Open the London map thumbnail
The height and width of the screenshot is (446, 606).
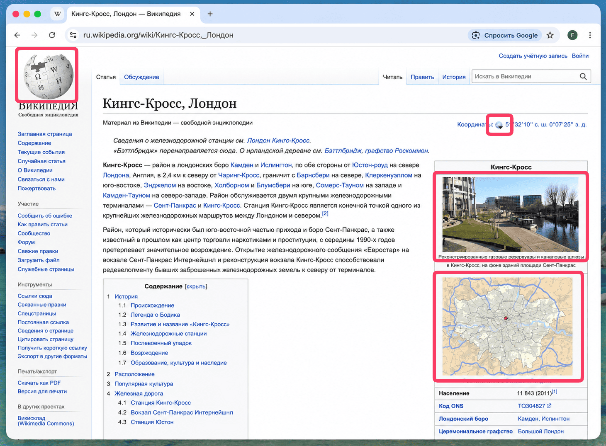click(507, 326)
